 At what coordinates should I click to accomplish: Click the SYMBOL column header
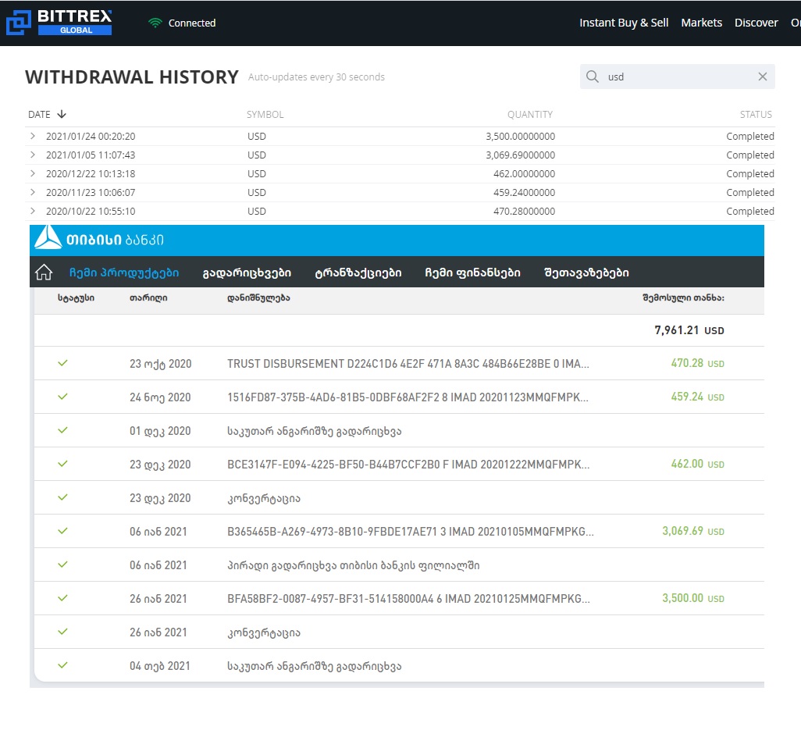coord(265,115)
